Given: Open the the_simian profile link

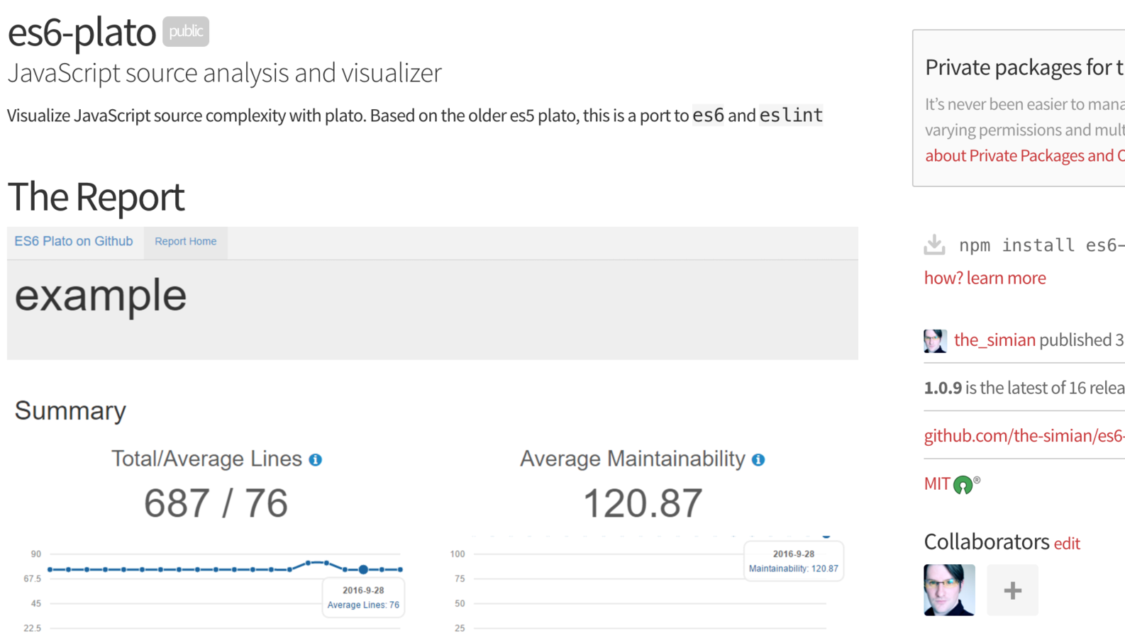Looking at the screenshot, I should (994, 340).
